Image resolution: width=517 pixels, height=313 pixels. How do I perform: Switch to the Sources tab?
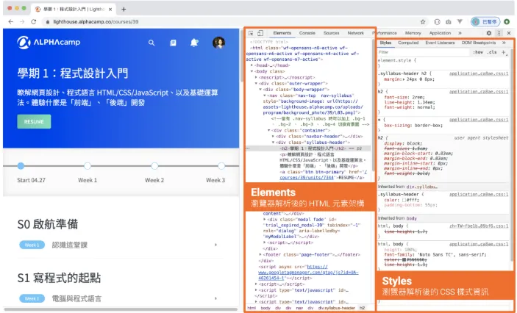[331, 33]
